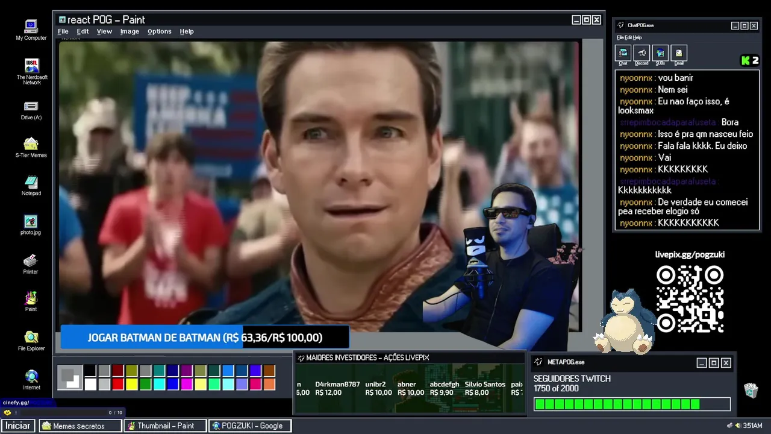Open the Drive (A:) desktop icon
Screen dimensions: 771x434
click(x=31, y=110)
